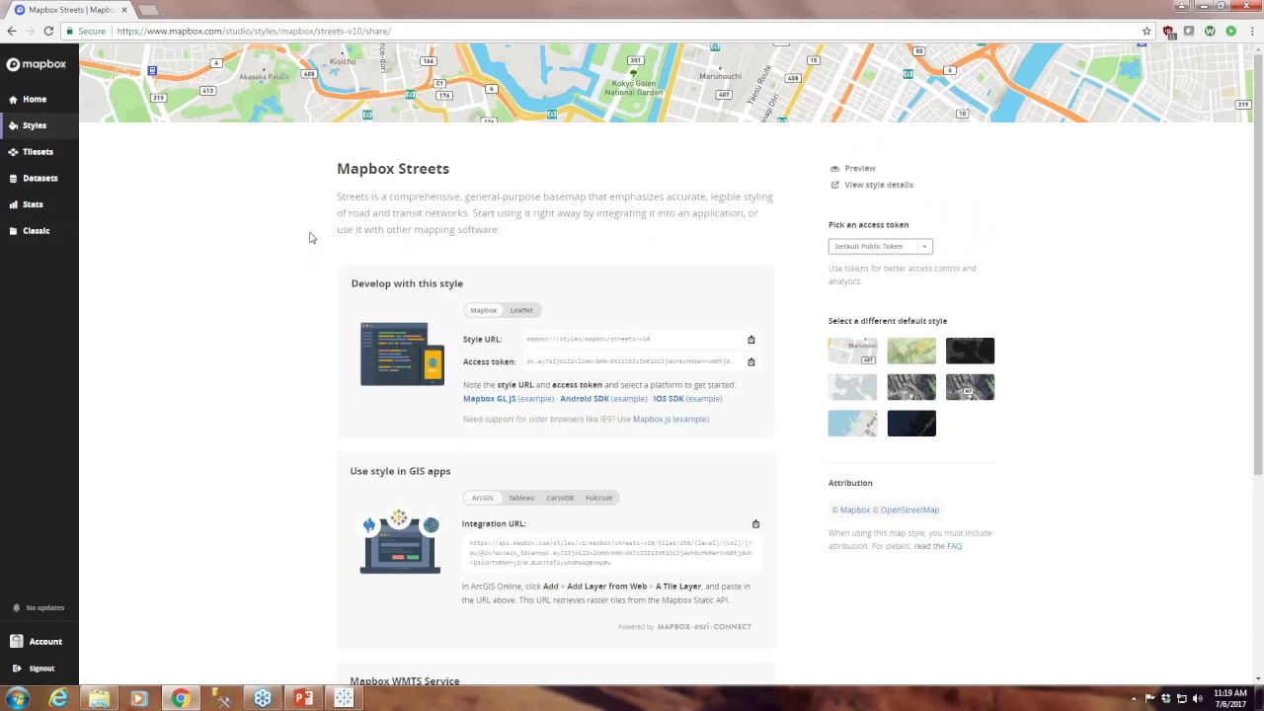Open the OpenStreetMap attribution link
Screen dimensions: 1264x711
[x=909, y=511]
